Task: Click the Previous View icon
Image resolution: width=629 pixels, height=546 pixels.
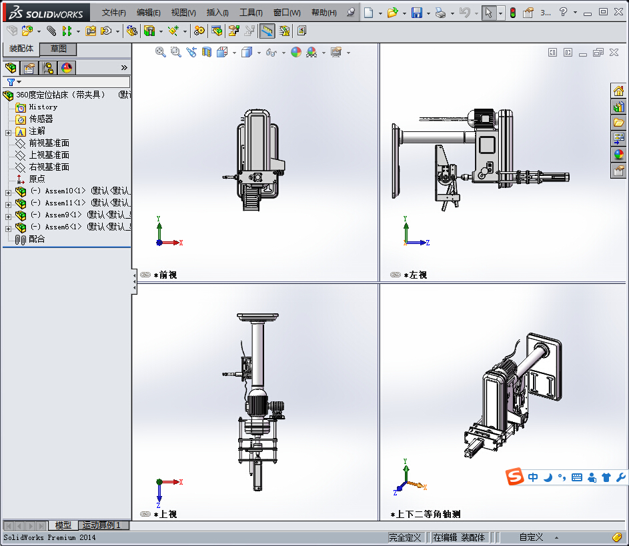Action: coord(191,52)
